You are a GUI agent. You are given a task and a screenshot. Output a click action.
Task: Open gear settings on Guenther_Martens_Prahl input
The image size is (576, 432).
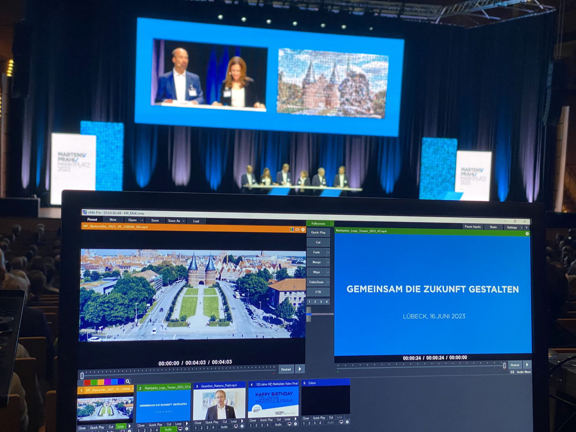242,426
